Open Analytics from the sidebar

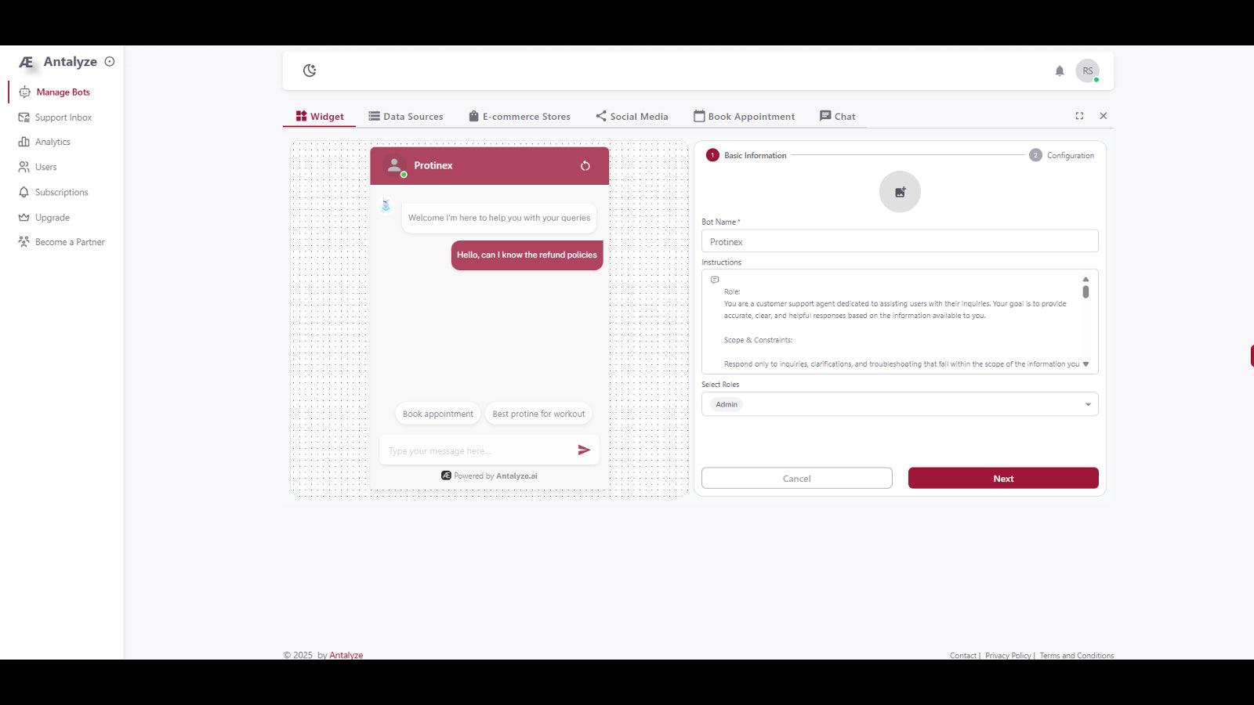click(x=53, y=142)
